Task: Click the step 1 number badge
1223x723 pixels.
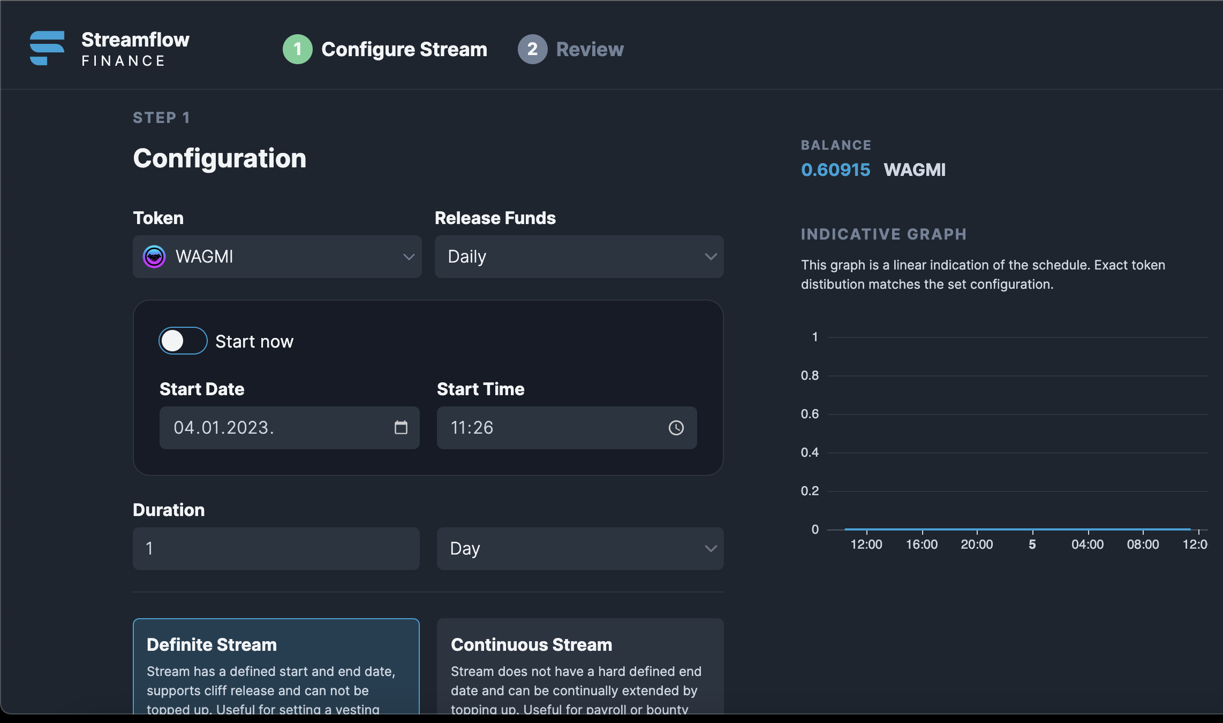Action: [297, 49]
